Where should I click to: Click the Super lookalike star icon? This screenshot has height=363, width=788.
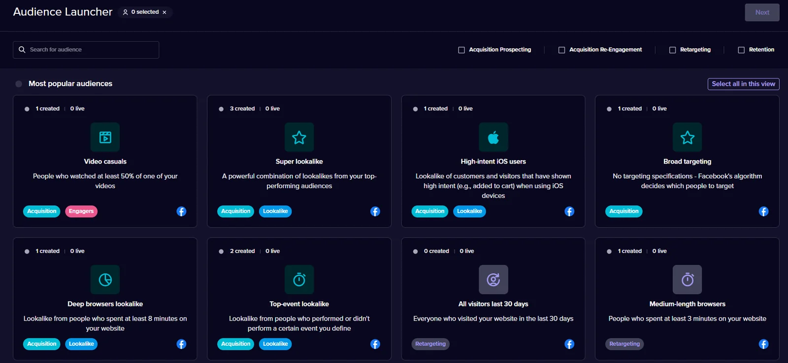299,137
